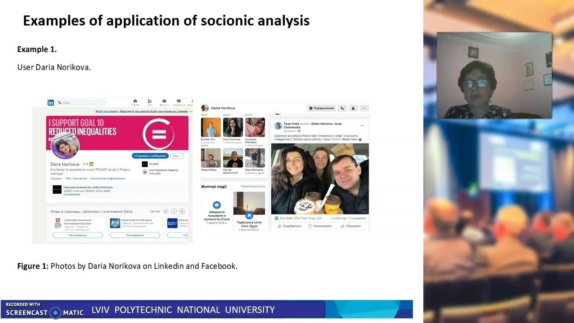Image resolution: width=574 pixels, height=323 pixels.
Task: Open the LinkedIn Network icon
Action: [150, 103]
